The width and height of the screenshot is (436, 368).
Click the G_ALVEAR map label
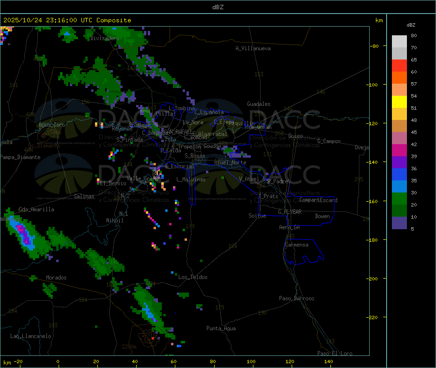290,212
